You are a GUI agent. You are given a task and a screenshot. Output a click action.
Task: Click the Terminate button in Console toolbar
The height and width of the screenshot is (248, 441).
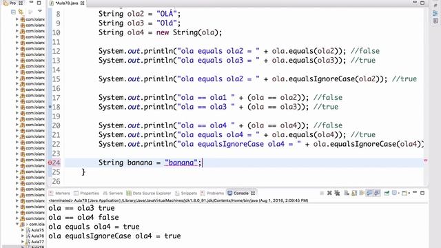point(322,193)
